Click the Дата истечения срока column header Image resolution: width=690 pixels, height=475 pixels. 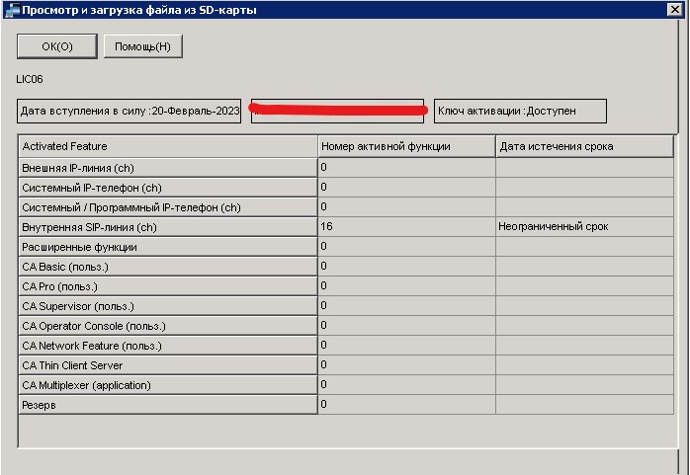pyautogui.click(x=584, y=146)
